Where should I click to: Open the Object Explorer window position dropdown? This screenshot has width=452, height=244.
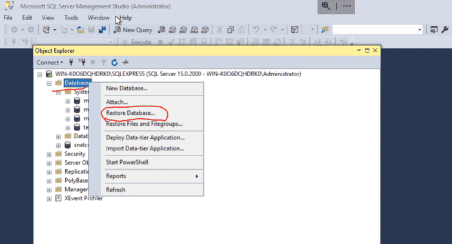tap(359, 50)
